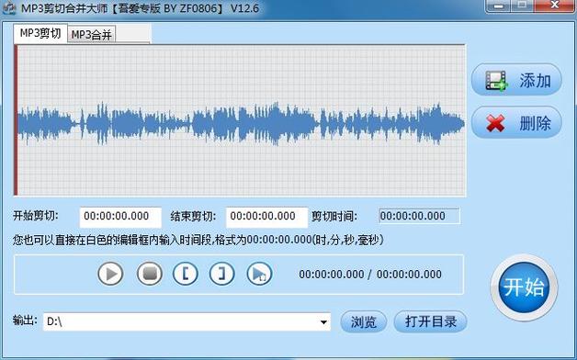This screenshot has height=360, width=577.
Task: Minimize the MP3剪切合并大师 window
Action: (499, 6)
